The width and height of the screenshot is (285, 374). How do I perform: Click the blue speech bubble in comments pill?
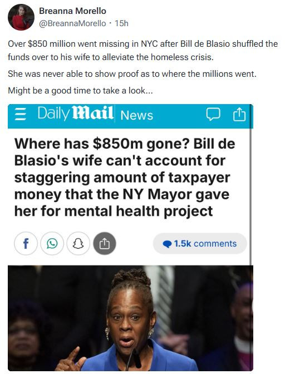[167, 244]
